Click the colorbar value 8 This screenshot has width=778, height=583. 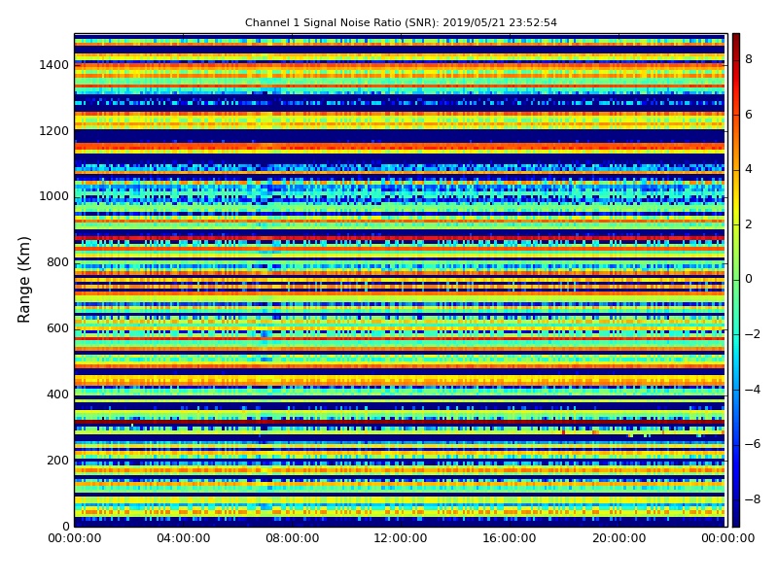pos(749,59)
